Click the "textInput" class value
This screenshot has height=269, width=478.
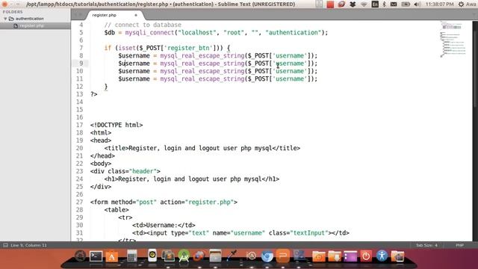[x=309, y=233]
